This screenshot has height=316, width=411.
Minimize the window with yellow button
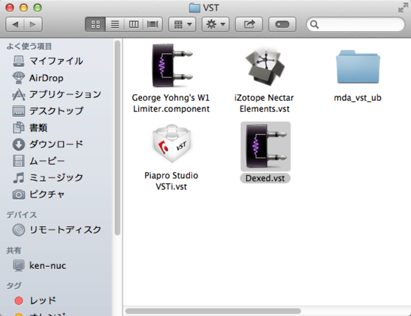(24, 8)
